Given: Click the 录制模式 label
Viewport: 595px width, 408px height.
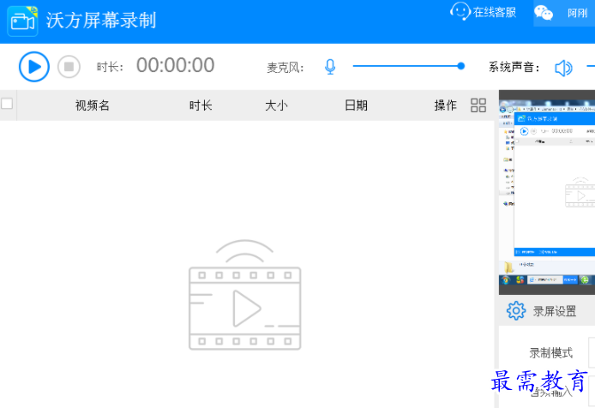Looking at the screenshot, I should [x=550, y=353].
